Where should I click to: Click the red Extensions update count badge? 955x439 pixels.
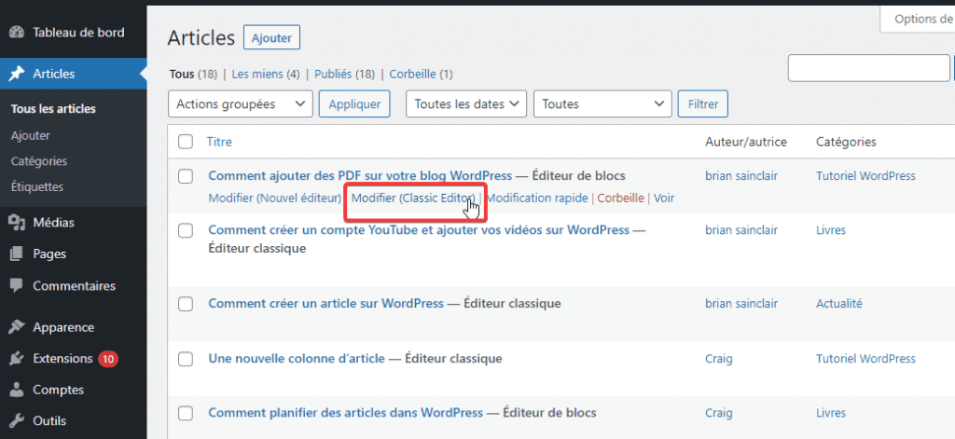click(x=108, y=359)
